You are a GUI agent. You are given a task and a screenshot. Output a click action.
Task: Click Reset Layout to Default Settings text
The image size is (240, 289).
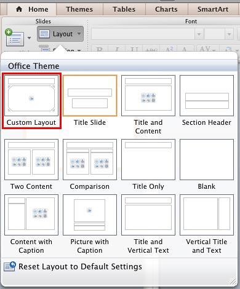[80, 267]
